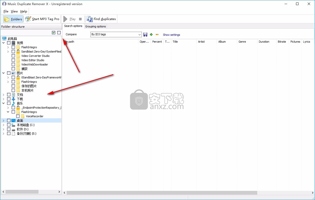
Task: Collapse the 视频 tree node
Action: [4, 43]
